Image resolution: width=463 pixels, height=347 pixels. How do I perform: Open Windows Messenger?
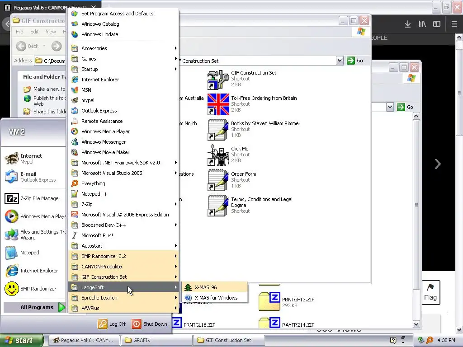pyautogui.click(x=123, y=141)
